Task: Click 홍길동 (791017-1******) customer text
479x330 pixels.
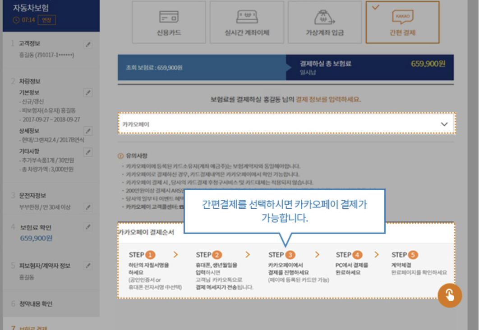Action: point(46,55)
